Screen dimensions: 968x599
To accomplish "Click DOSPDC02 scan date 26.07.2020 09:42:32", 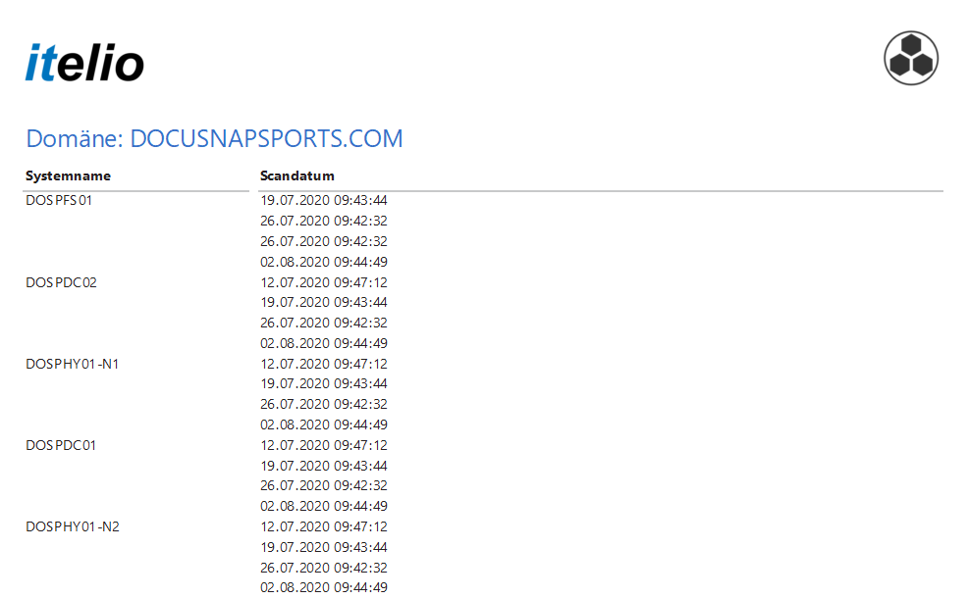I will 324,323.
